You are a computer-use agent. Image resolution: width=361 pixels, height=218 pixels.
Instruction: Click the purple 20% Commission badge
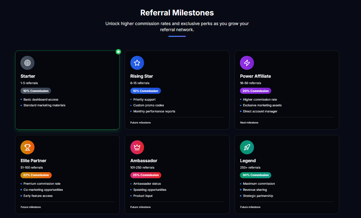click(255, 91)
